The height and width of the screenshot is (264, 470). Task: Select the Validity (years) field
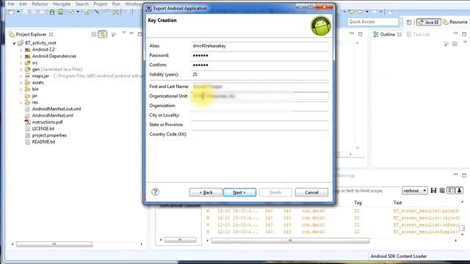[259, 74]
